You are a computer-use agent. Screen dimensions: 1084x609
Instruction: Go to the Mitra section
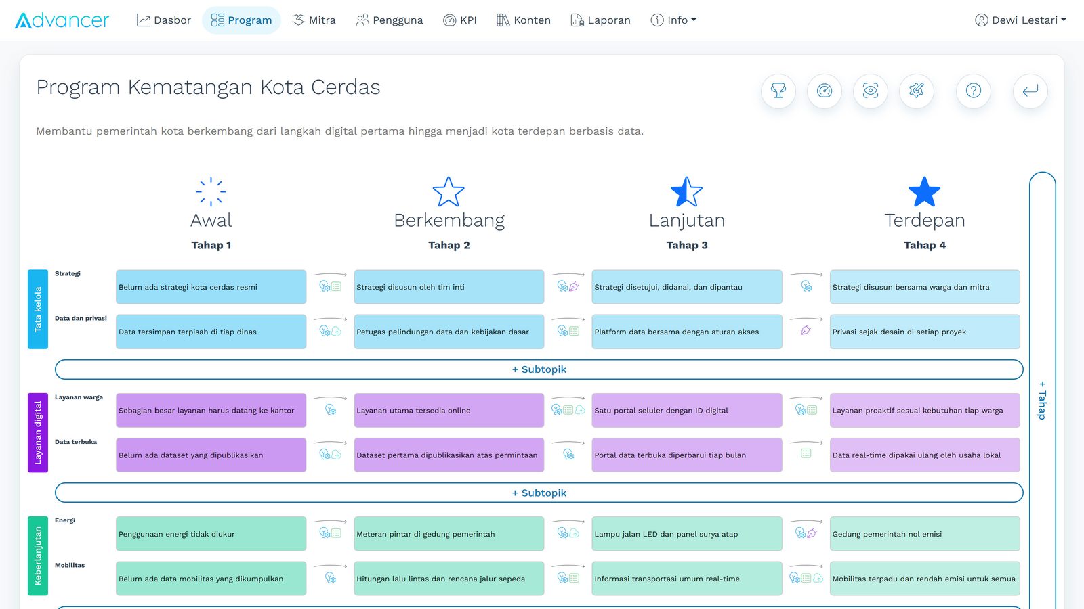pyautogui.click(x=314, y=20)
